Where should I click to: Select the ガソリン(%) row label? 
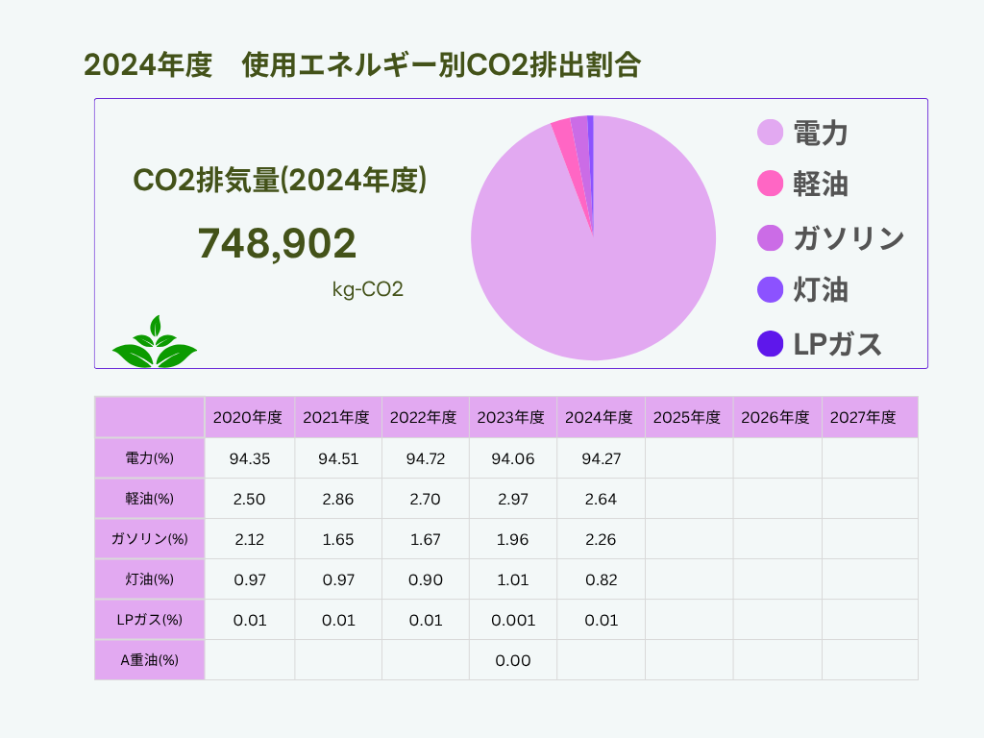(x=149, y=539)
